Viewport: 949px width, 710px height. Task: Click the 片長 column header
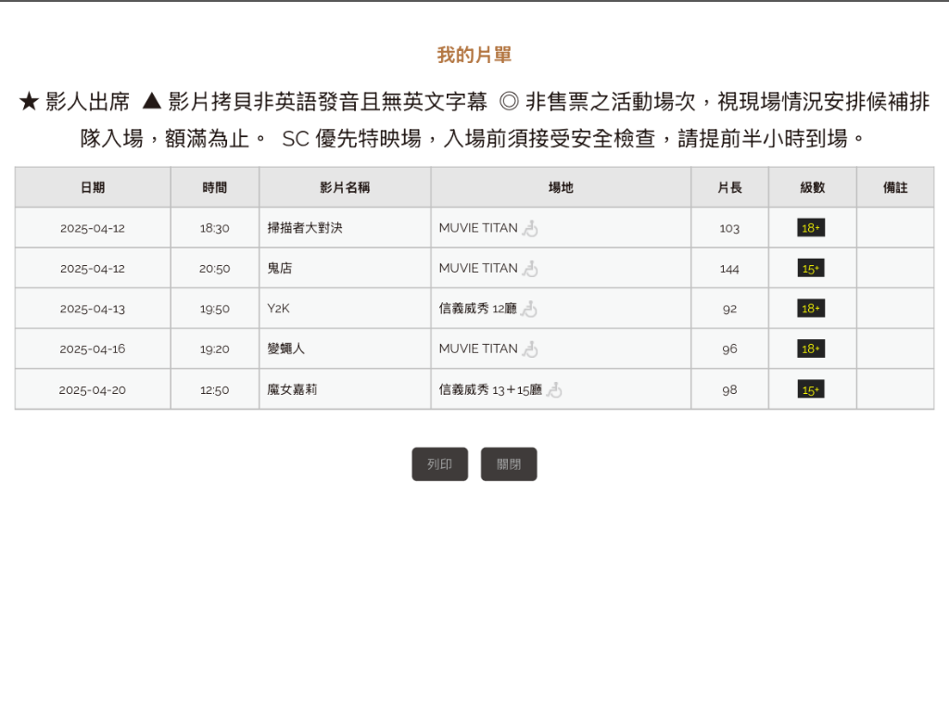pos(730,187)
